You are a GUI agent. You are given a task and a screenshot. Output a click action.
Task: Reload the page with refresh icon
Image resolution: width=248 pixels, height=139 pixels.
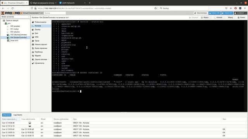(x=12, y=8)
